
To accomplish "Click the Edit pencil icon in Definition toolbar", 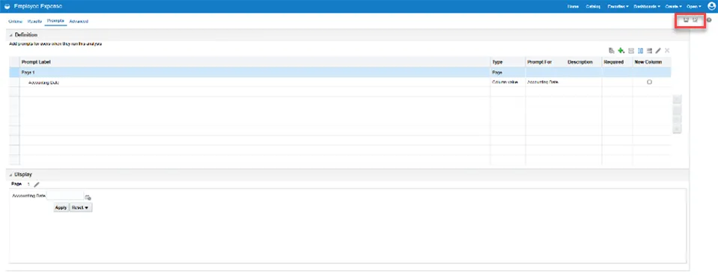I will pyautogui.click(x=658, y=50).
